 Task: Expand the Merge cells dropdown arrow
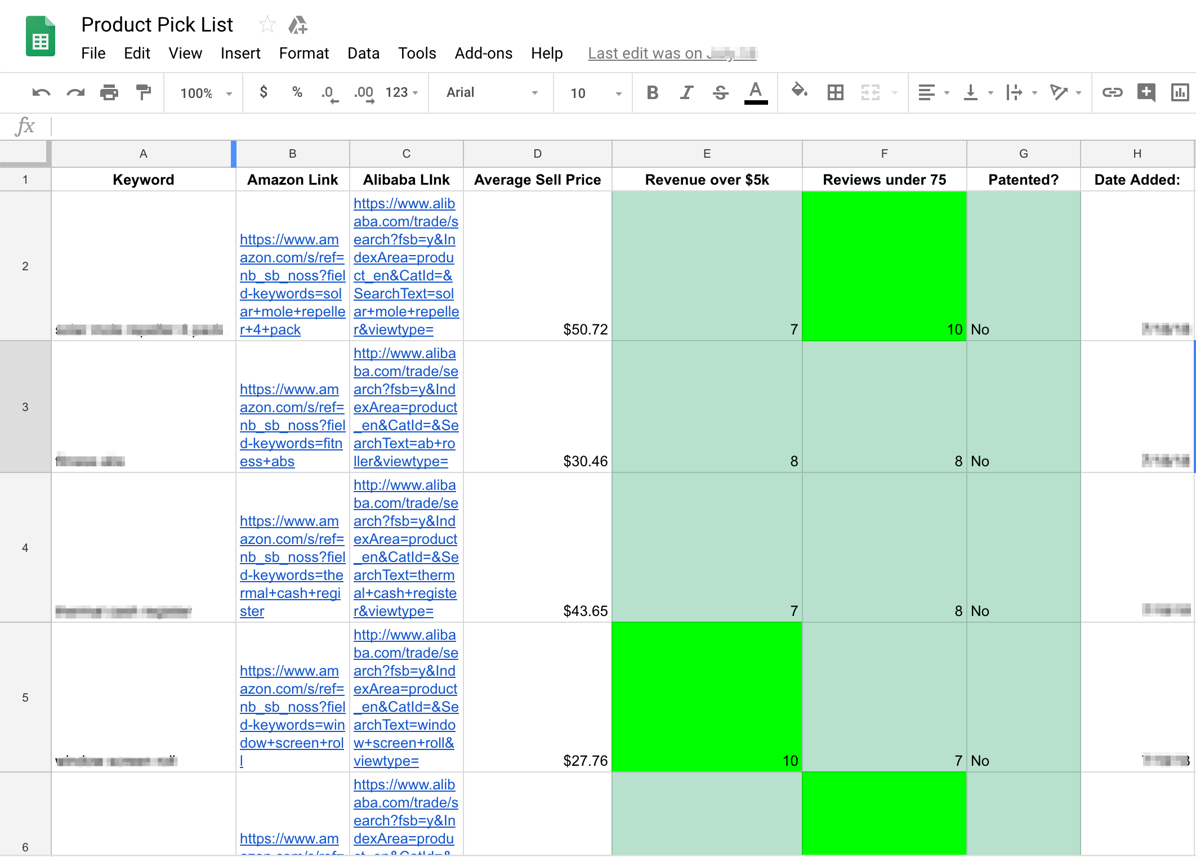point(895,93)
